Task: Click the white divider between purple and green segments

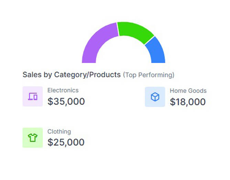Action: click(x=118, y=29)
